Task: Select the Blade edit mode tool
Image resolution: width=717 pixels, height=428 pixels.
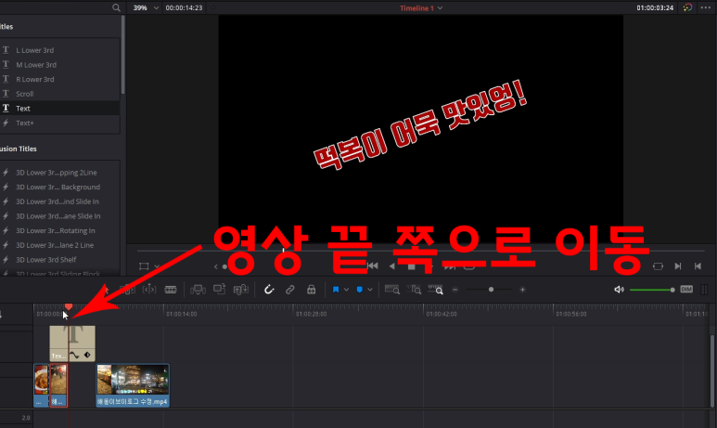Action: point(171,290)
